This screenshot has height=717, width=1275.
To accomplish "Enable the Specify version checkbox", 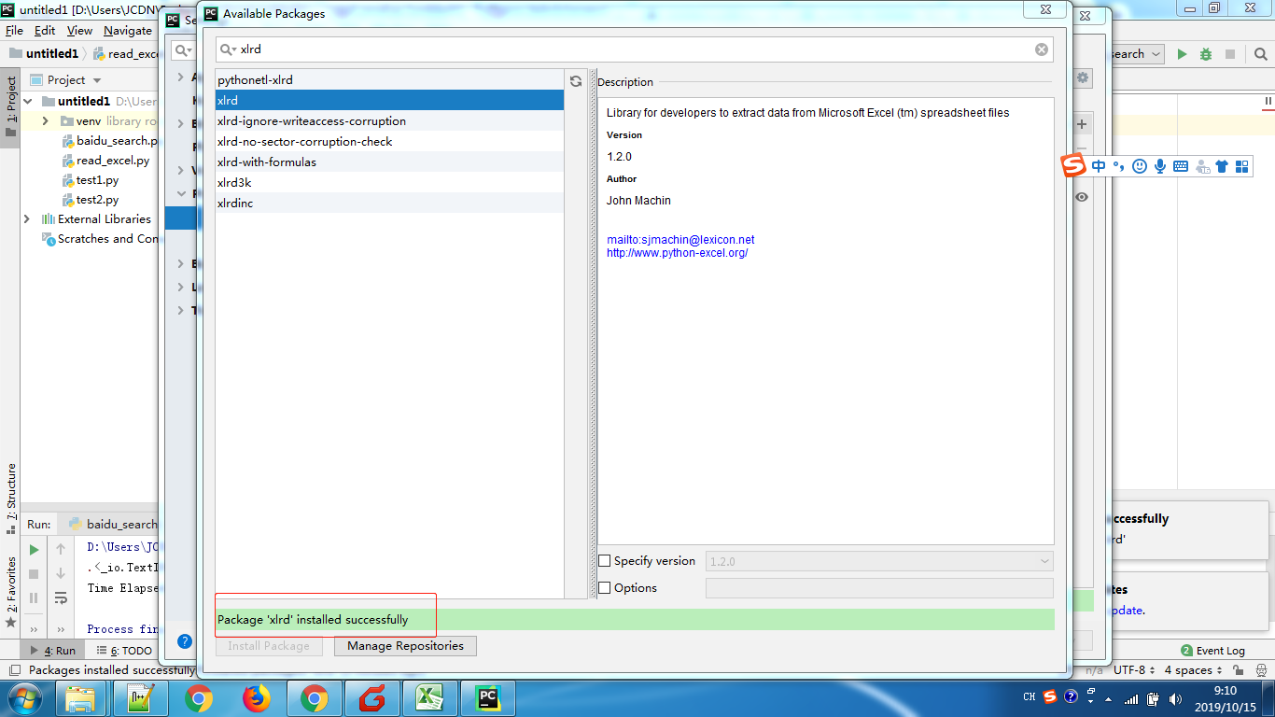I will click(604, 561).
